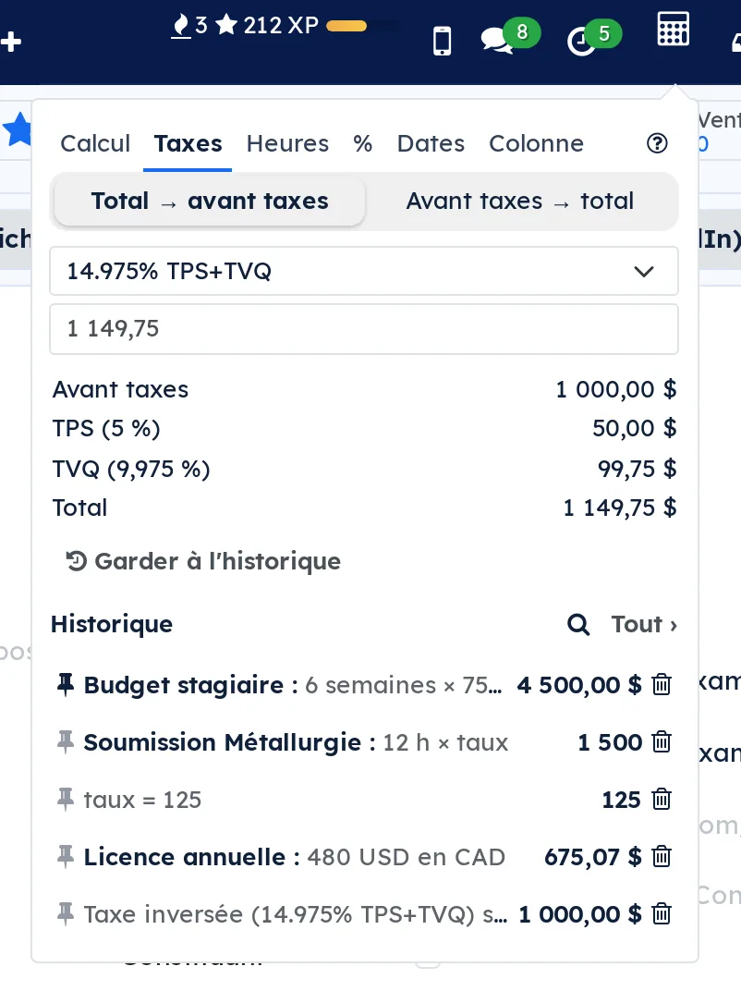This screenshot has height=991, width=741.
Task: Switch to the % tab
Action: pos(362,143)
